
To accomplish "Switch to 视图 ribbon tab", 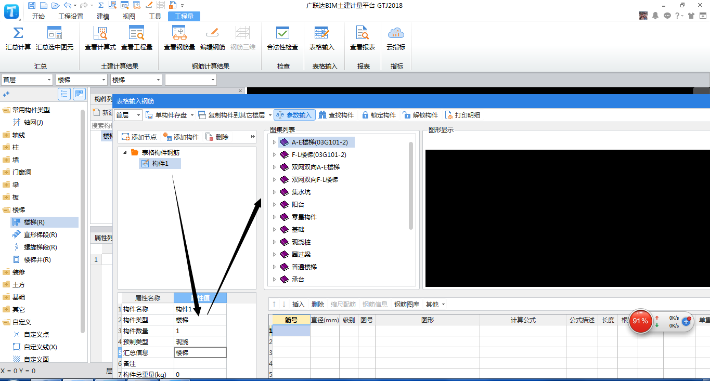I will [129, 16].
